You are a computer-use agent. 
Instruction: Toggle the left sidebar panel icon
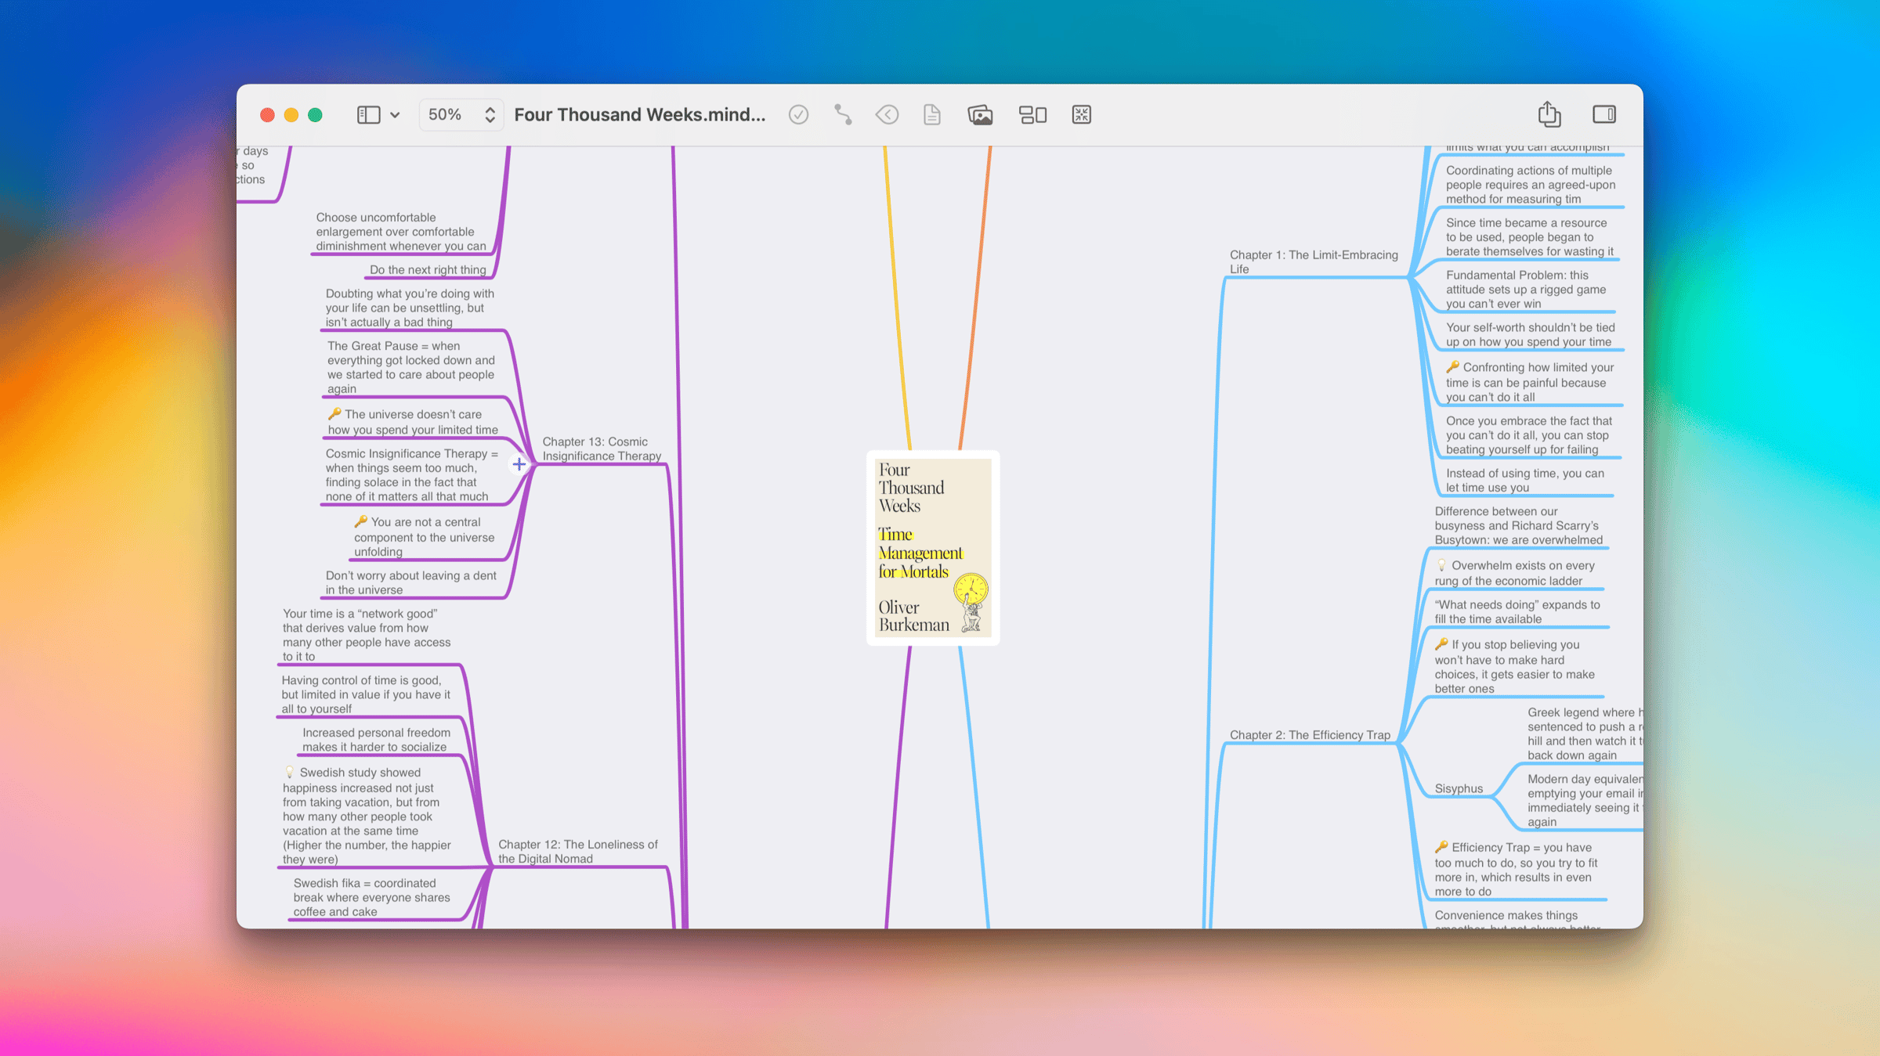pyautogui.click(x=368, y=114)
